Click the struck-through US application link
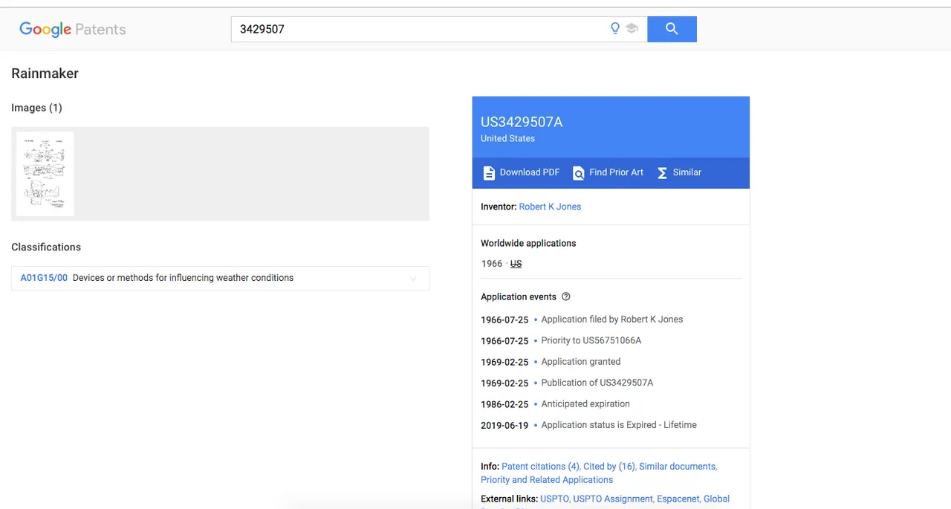This screenshot has width=951, height=509. click(x=516, y=264)
